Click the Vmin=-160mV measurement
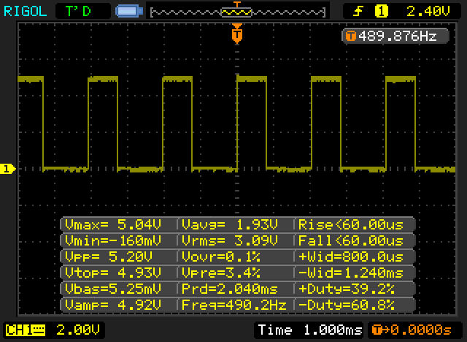Screen dimensions: 467x342 click(x=113, y=240)
